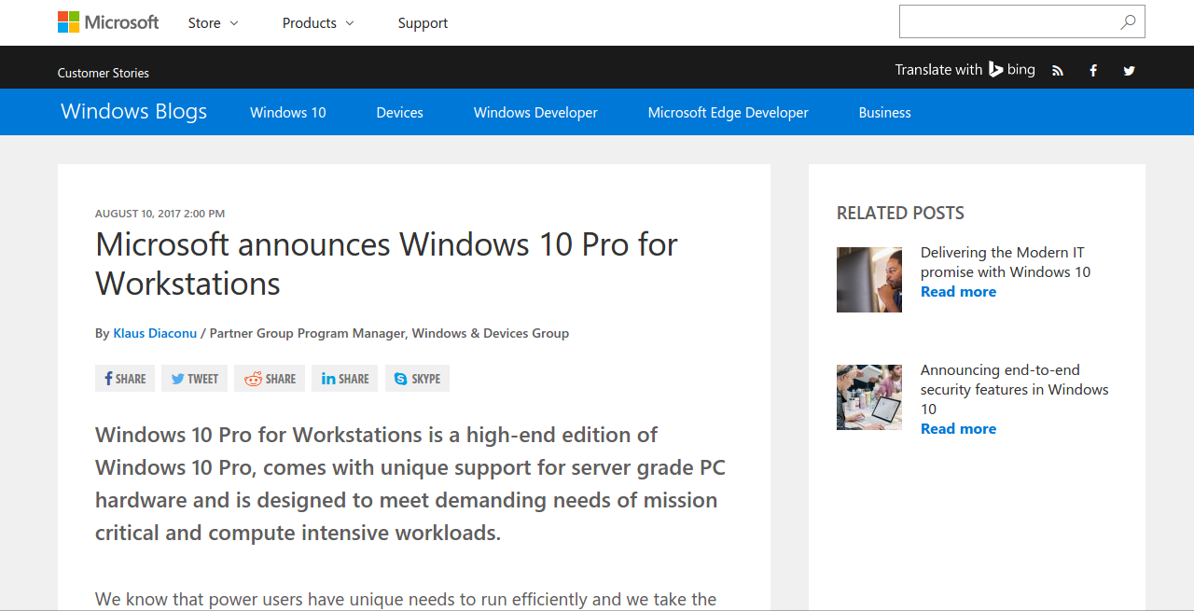The width and height of the screenshot is (1194, 611).
Task: Click the Microsoft logo
Action: tap(108, 22)
